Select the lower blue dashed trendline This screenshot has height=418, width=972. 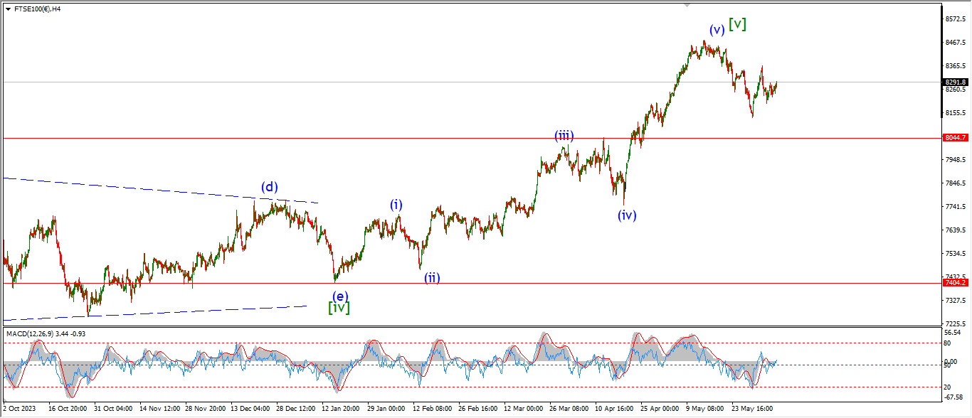(178, 311)
